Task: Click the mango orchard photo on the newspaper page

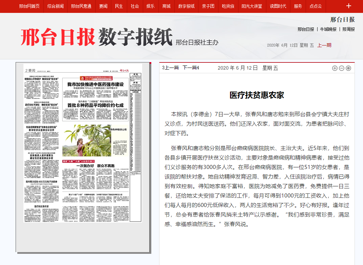Action: click(x=87, y=140)
